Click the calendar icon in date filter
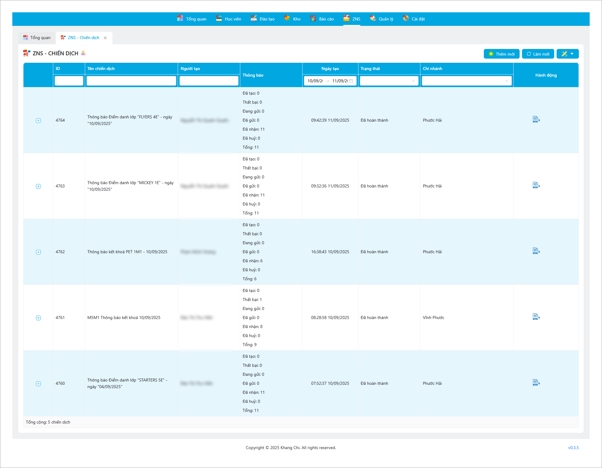The height and width of the screenshot is (468, 602). (x=351, y=81)
